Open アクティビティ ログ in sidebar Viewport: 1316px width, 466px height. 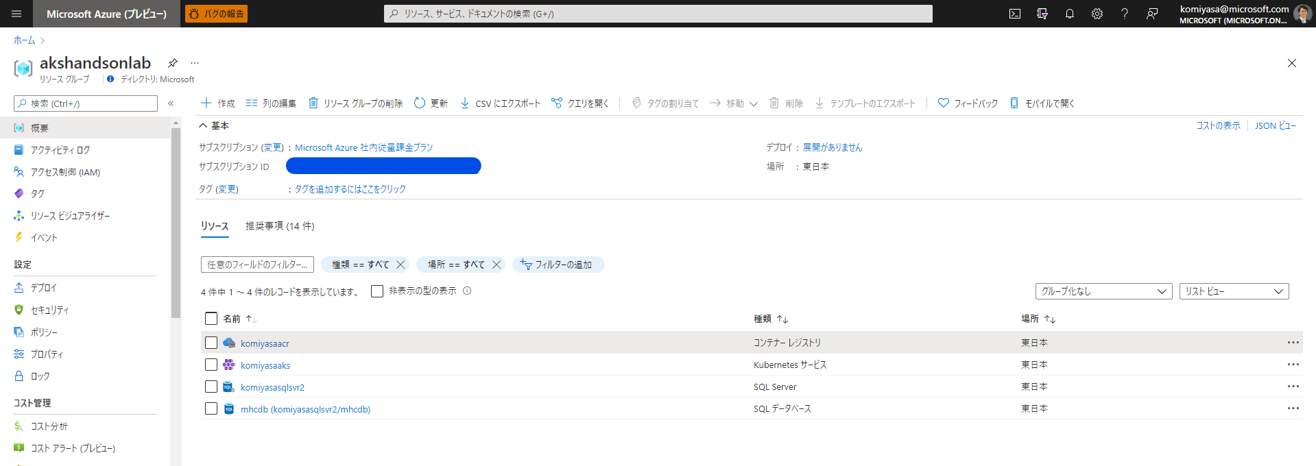coord(60,150)
